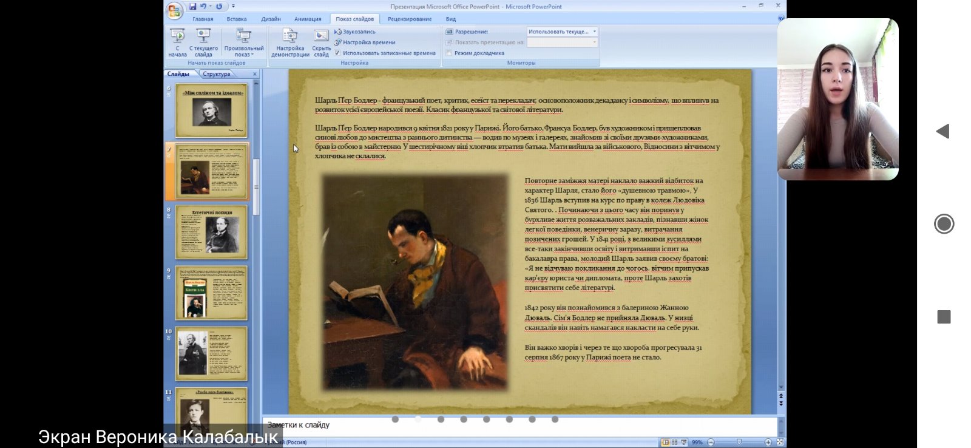
Task: Tap the Android back triangle button
Action: tap(942, 131)
